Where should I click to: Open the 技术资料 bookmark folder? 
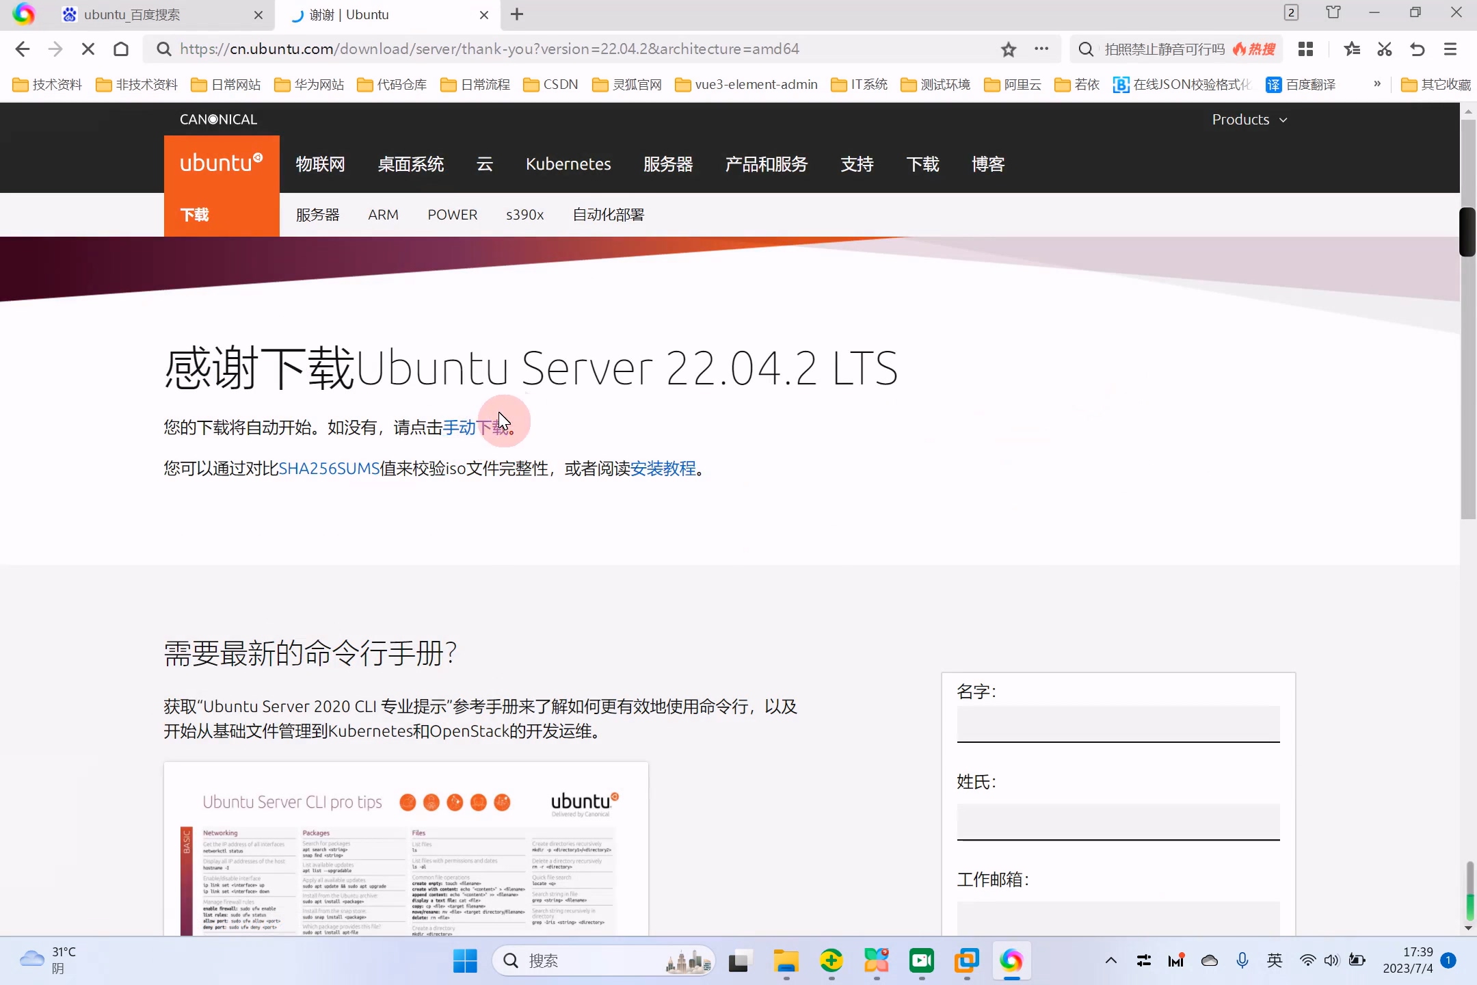click(x=48, y=84)
